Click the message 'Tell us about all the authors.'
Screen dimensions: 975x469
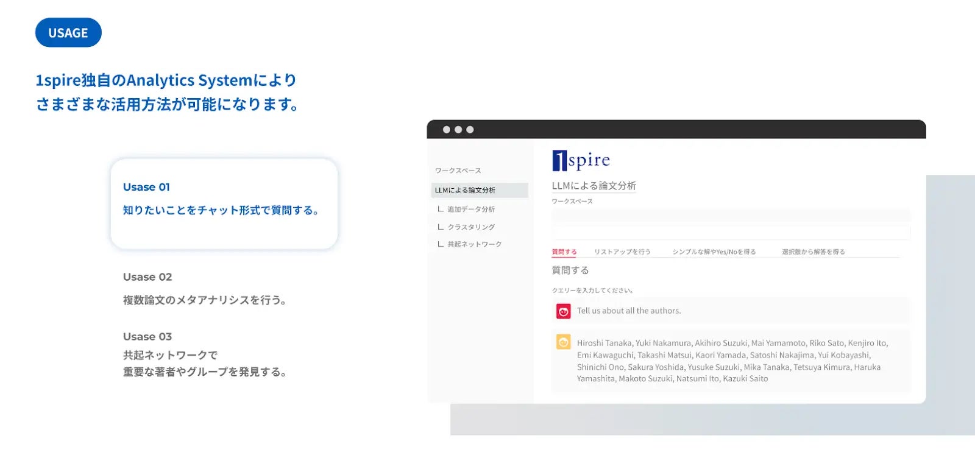629,311
